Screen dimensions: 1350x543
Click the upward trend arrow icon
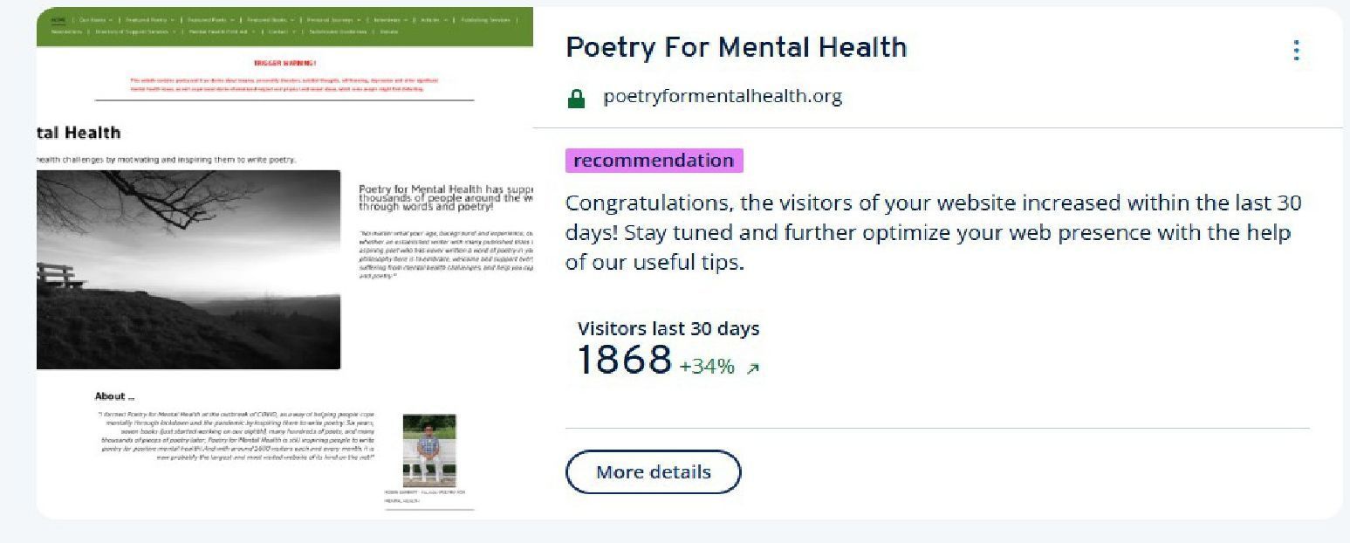pos(753,368)
